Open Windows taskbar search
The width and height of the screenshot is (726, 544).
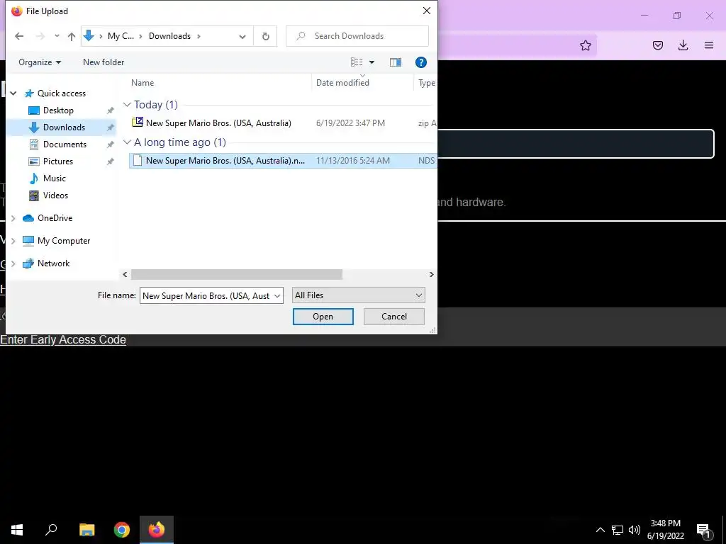tap(51, 530)
